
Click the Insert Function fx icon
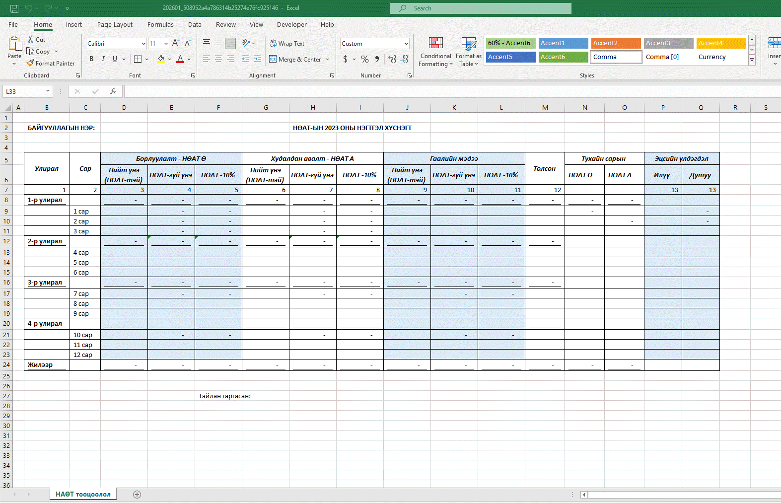[113, 91]
